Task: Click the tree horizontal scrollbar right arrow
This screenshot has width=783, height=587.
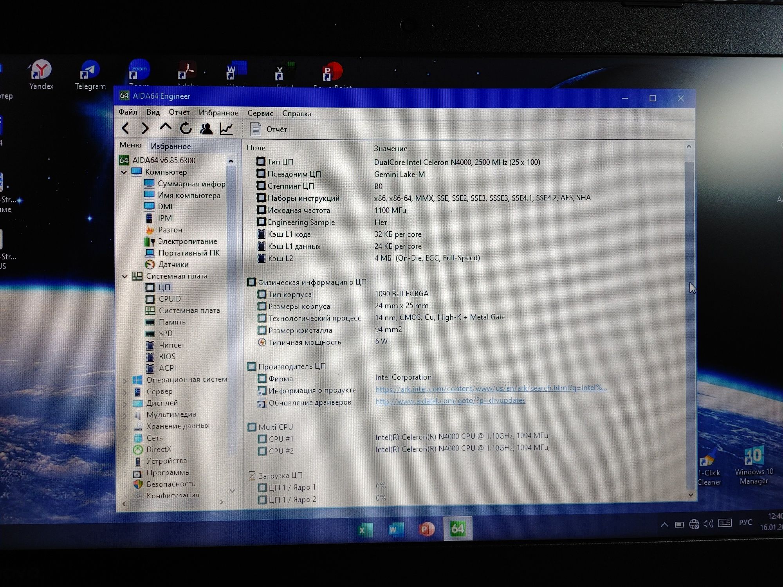Action: pos(222,502)
